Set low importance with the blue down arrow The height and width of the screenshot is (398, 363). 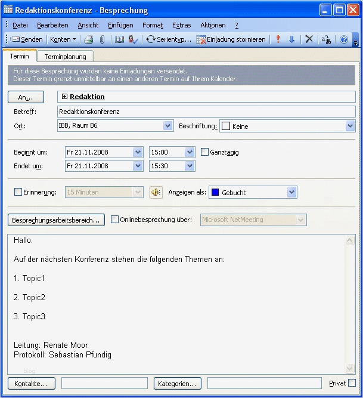pos(291,39)
